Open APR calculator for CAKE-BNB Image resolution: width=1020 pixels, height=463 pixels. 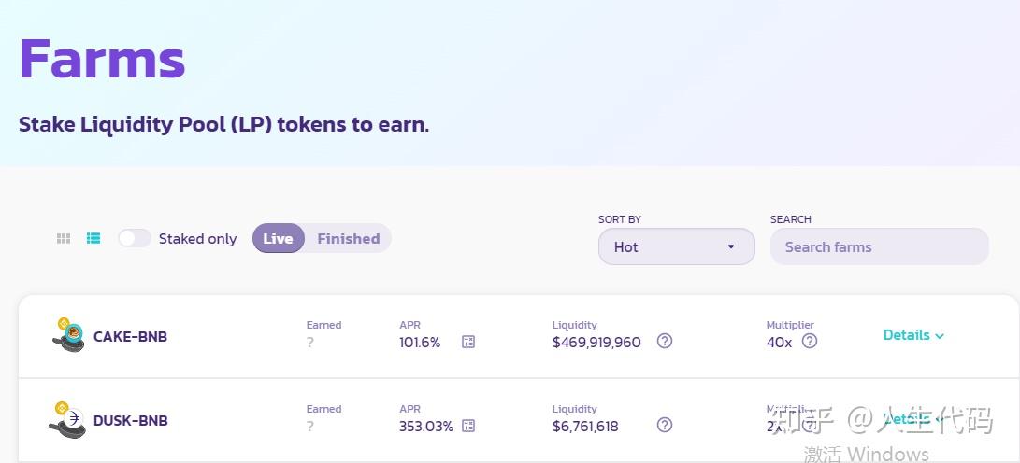coord(468,342)
